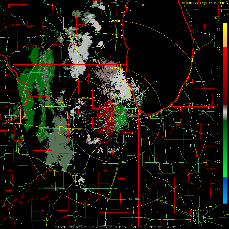The height and width of the screenshot is (229, 229).
Task: Select the 100 NMI range ring label
Action: pyautogui.click(x=114, y=21)
